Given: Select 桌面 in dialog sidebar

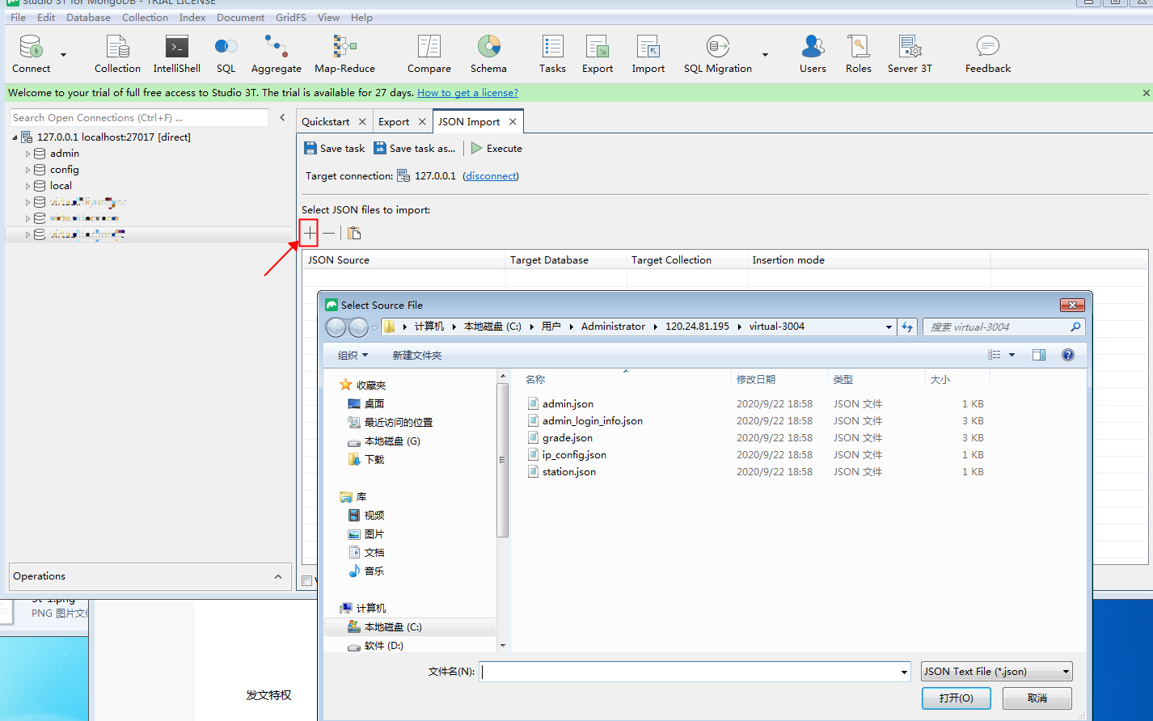Looking at the screenshot, I should [374, 404].
